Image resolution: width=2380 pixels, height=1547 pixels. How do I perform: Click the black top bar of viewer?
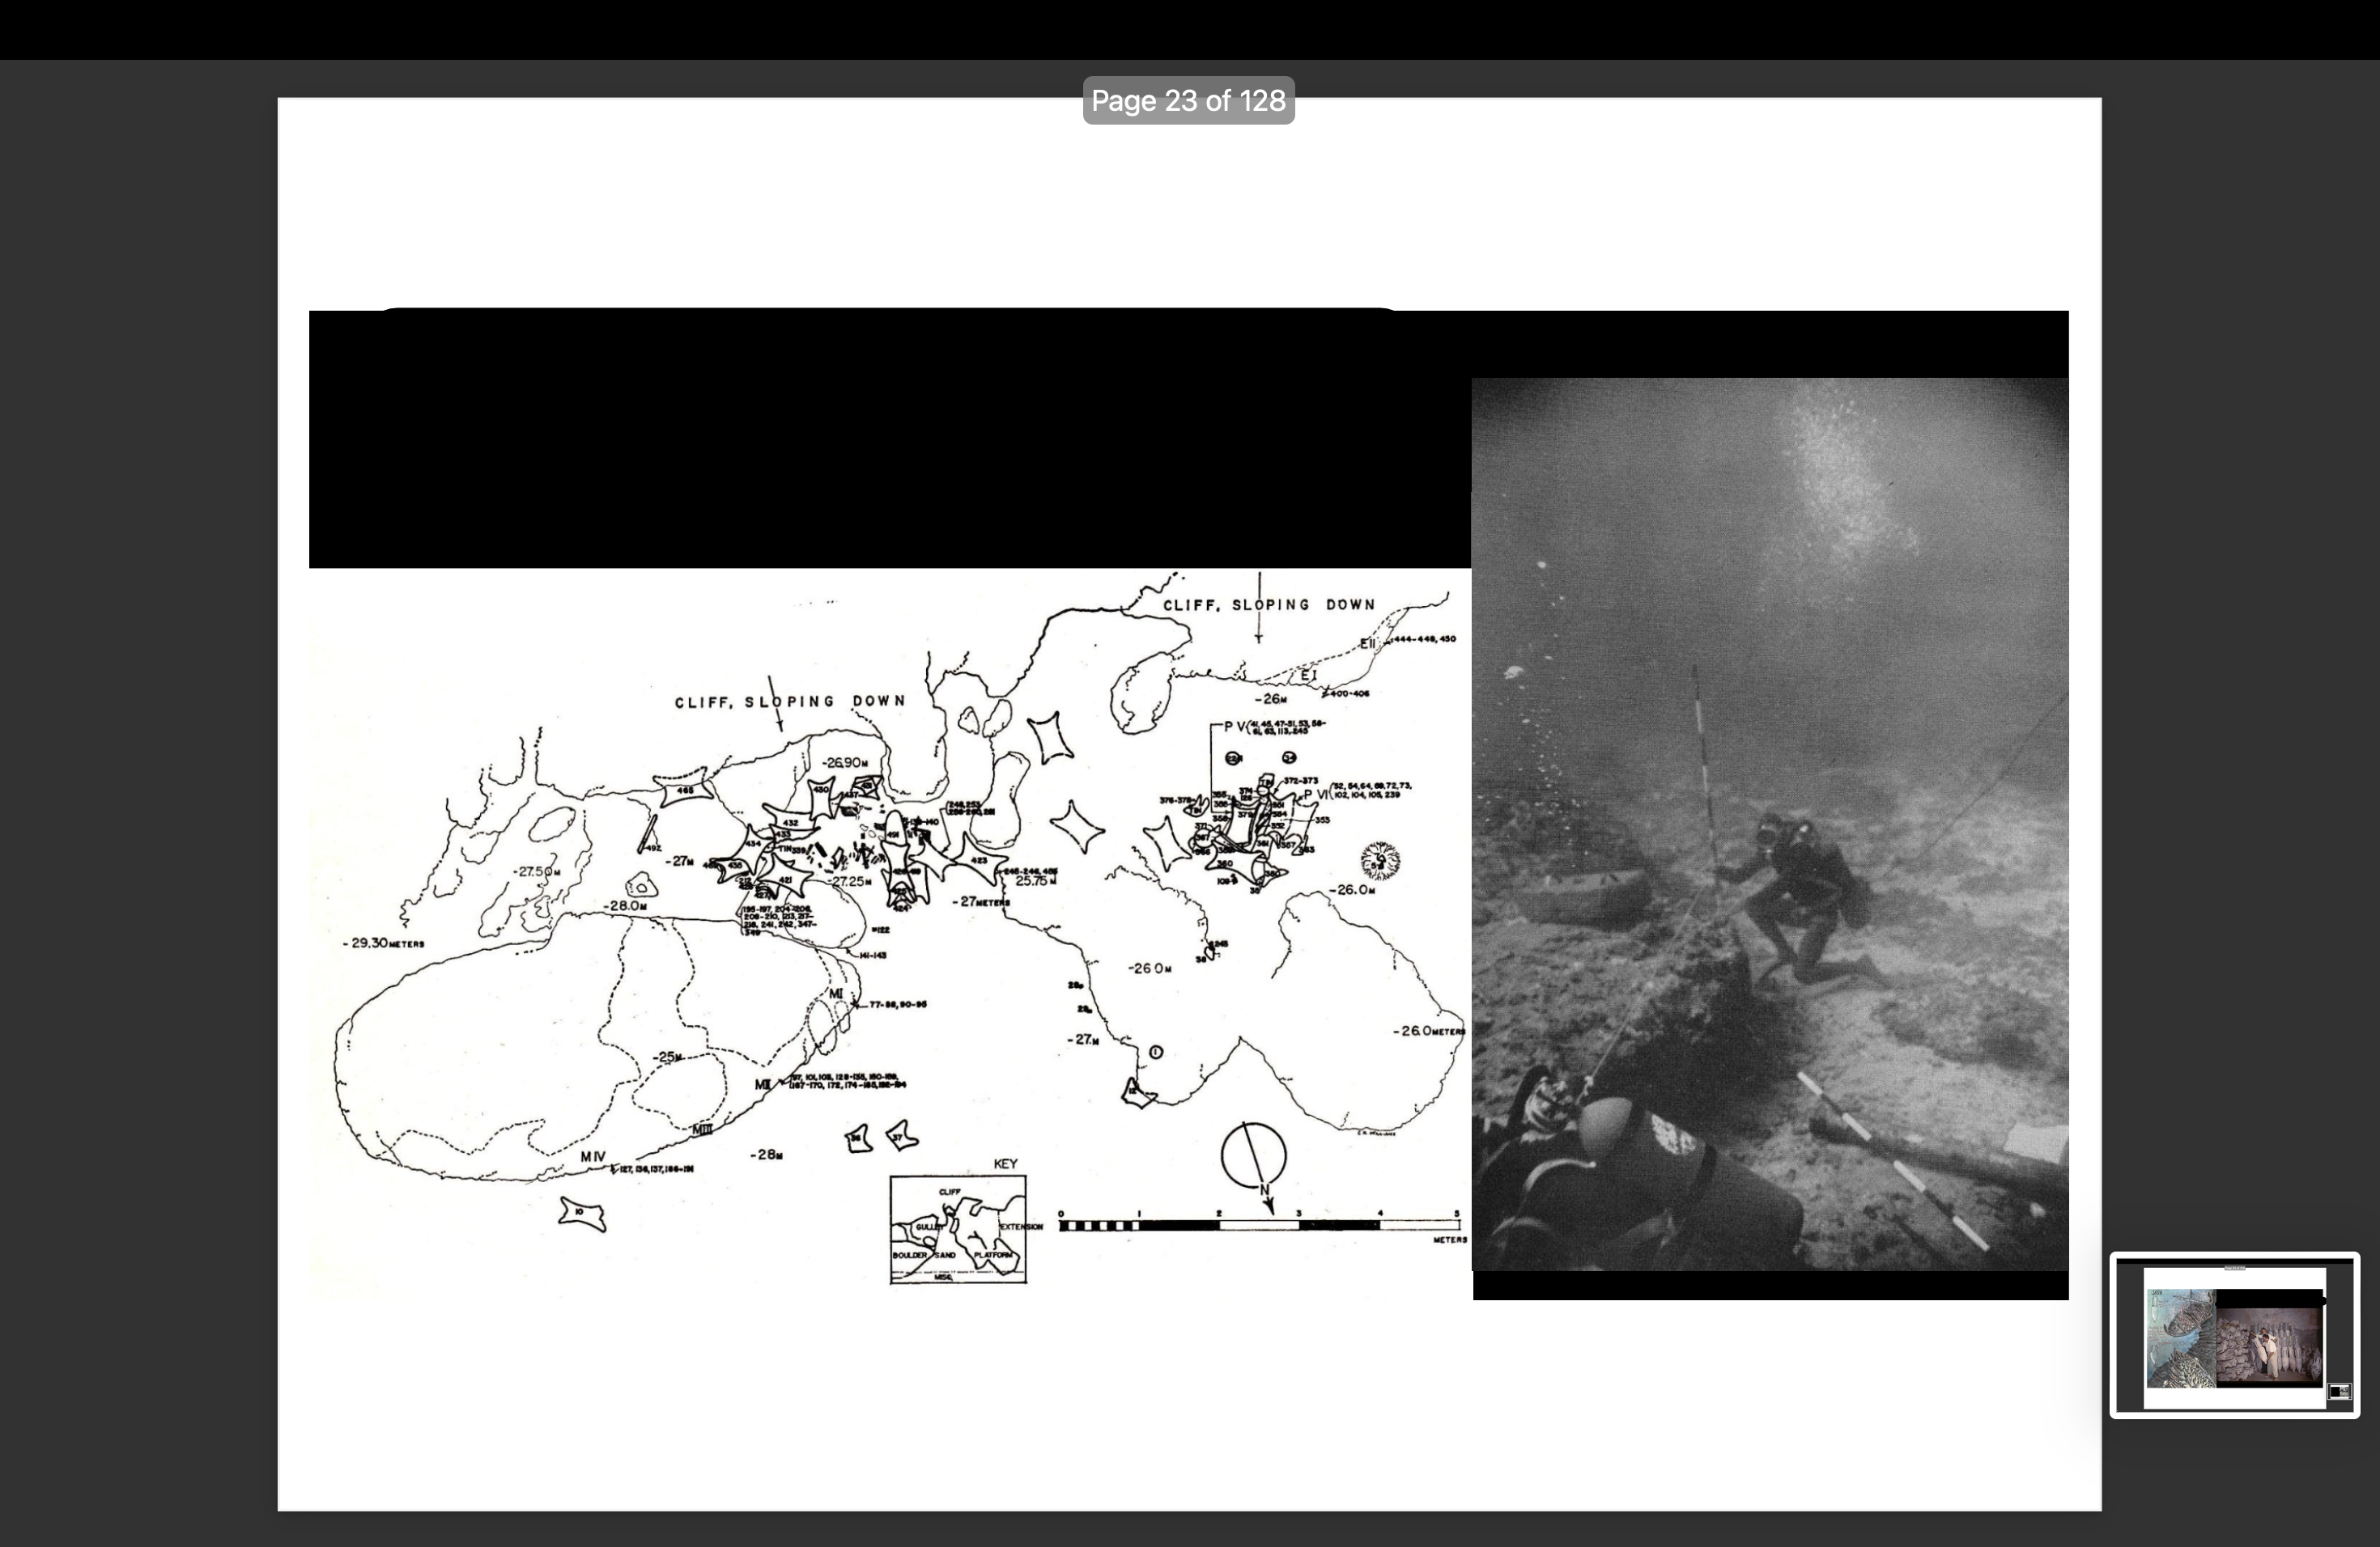[x=1190, y=30]
